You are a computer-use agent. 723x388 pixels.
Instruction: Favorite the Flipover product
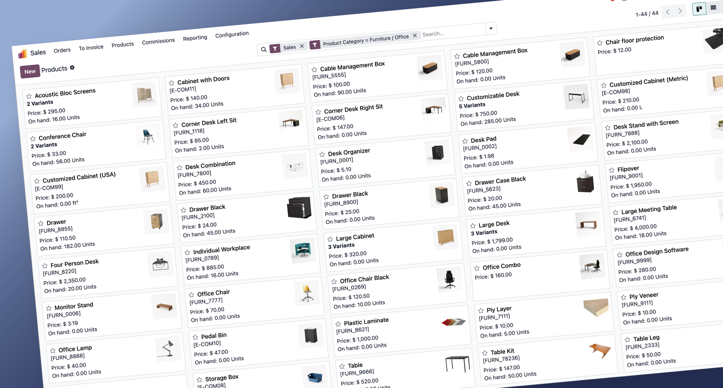tap(611, 170)
